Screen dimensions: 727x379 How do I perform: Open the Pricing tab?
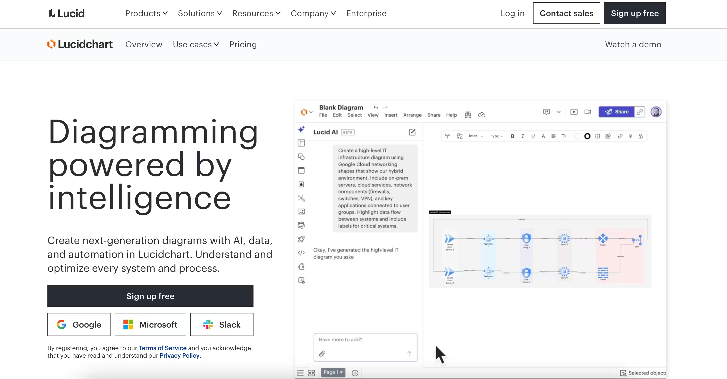pos(243,44)
